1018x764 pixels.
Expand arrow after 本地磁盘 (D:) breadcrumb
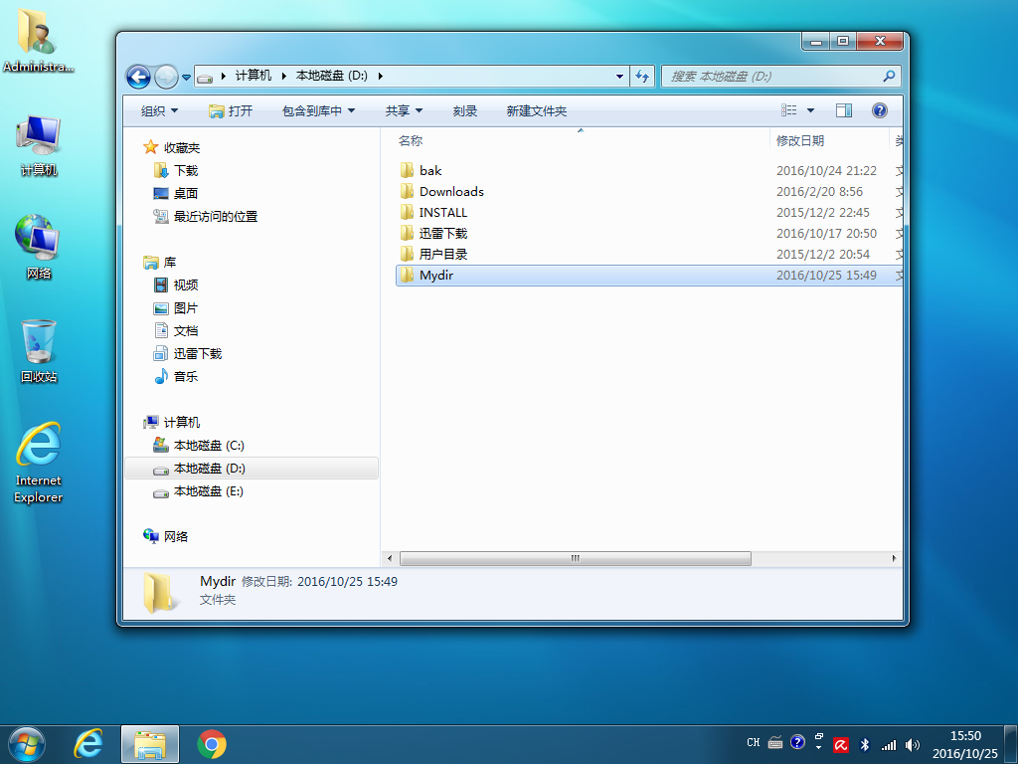click(x=380, y=76)
